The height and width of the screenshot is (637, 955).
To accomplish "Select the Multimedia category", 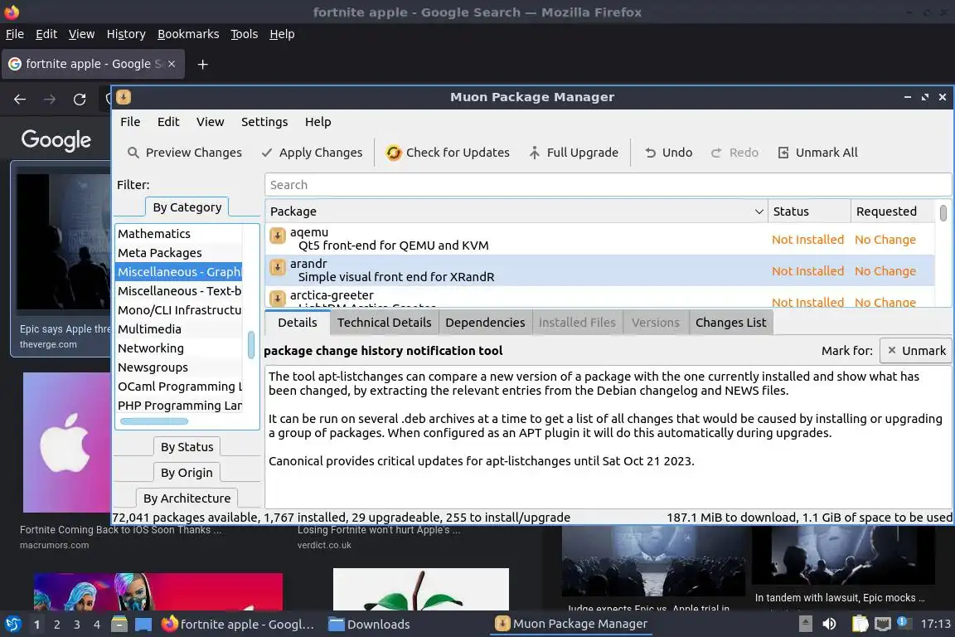I will pyautogui.click(x=178, y=329).
